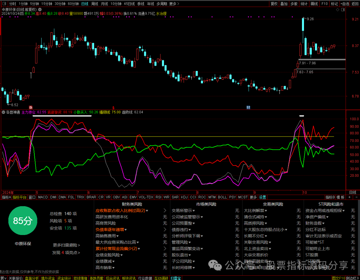
Task: Click the diamond icon at chart top right
Action: [x=337, y=10]
